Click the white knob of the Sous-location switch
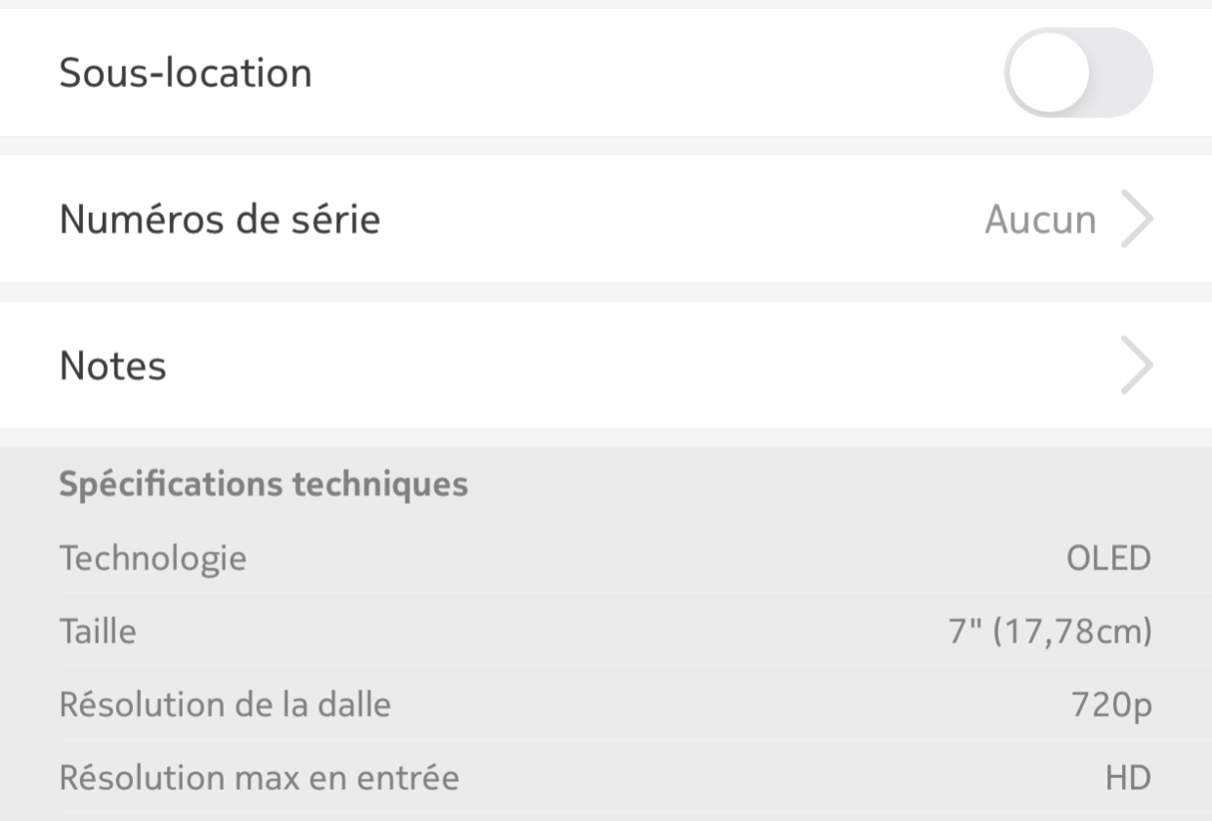 coord(1049,73)
